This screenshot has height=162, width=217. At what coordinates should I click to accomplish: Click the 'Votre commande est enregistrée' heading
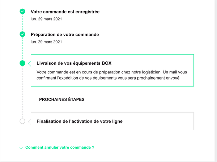pos(65,12)
